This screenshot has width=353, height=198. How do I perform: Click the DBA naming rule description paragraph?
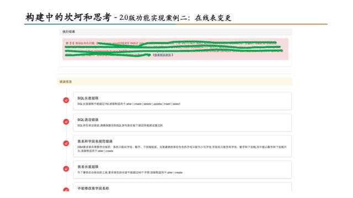click(x=182, y=149)
